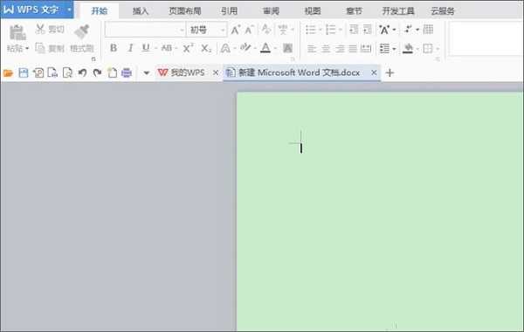This screenshot has height=332, width=524.
Task: Toggle Italic formatting button
Action: tap(130, 48)
